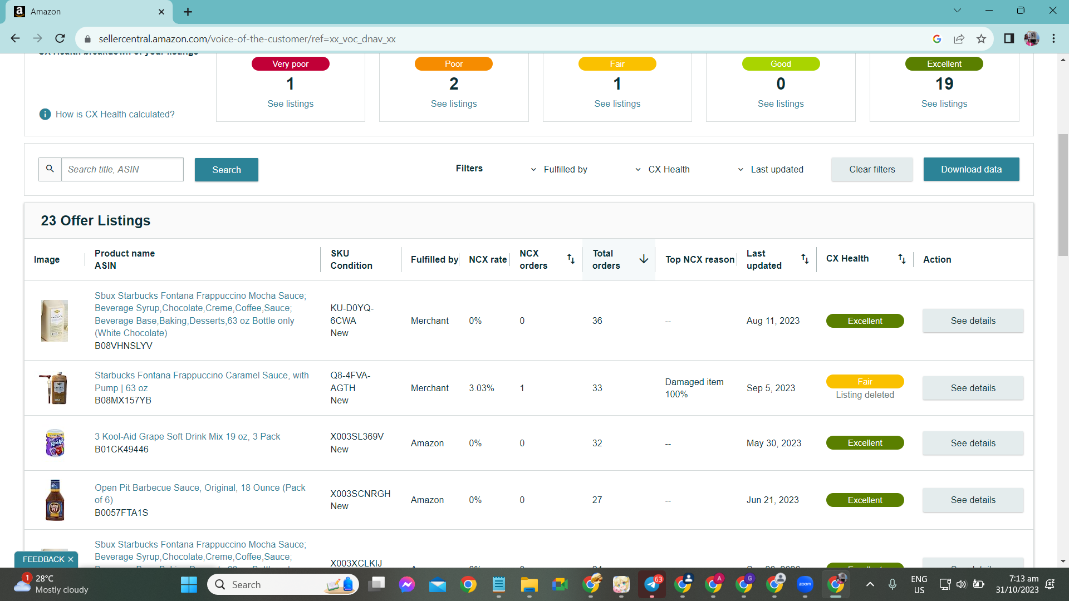Open the Chrome three-dot menu
The image size is (1069, 601).
click(x=1053, y=38)
